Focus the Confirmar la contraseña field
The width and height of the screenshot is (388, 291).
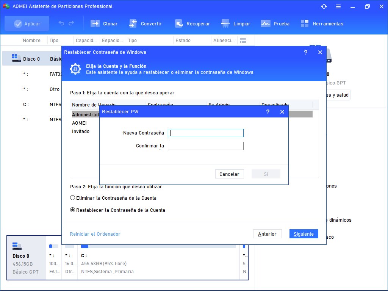click(x=206, y=146)
